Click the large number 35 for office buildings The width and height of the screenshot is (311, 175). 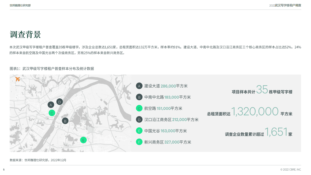tap(262, 90)
